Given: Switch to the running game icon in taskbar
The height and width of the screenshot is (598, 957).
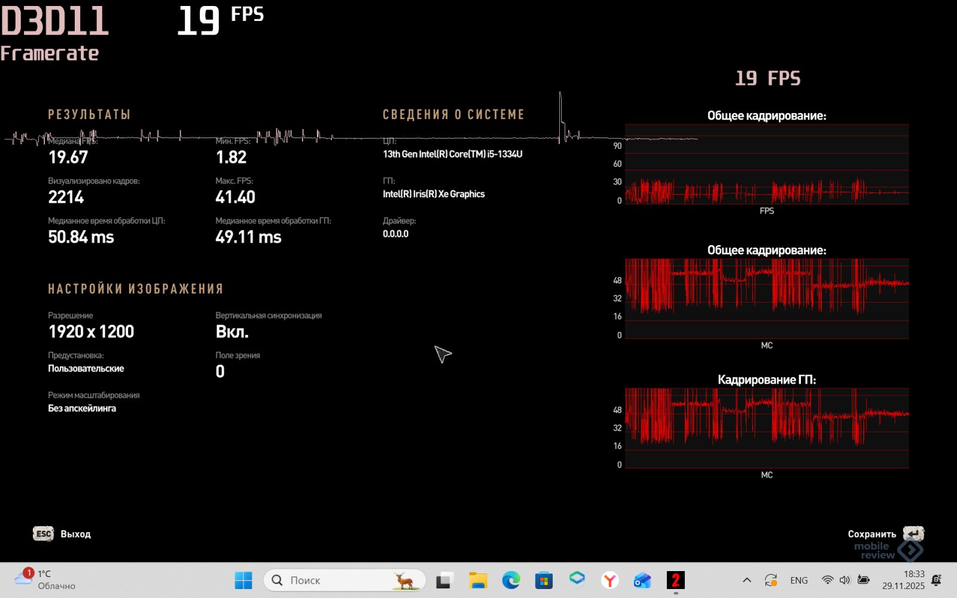Looking at the screenshot, I should (675, 580).
